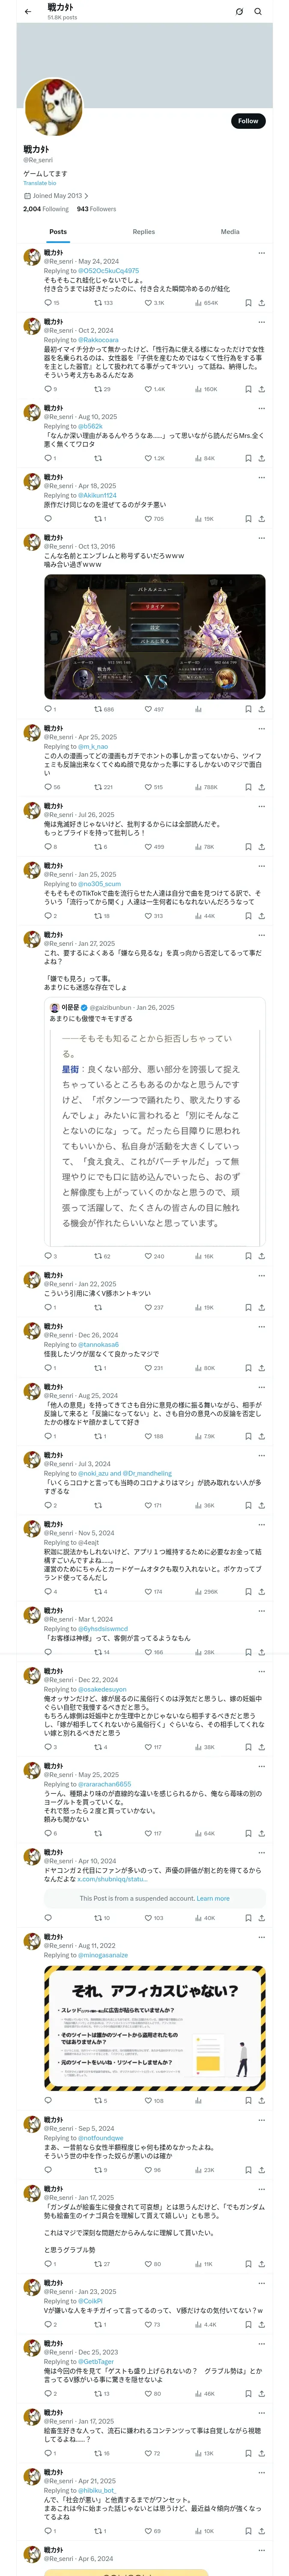
Task: Switch to the Replies tab
Action: point(143,232)
